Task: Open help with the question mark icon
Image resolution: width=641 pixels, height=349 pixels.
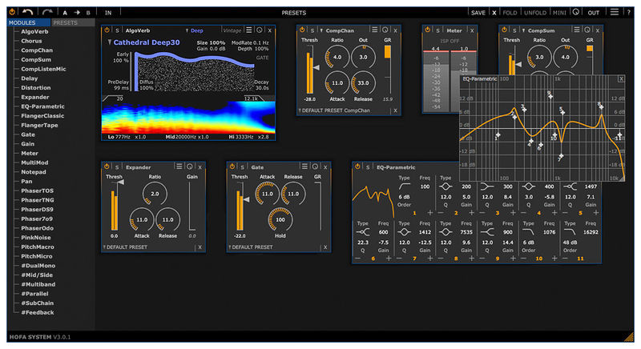Action: coord(629,13)
